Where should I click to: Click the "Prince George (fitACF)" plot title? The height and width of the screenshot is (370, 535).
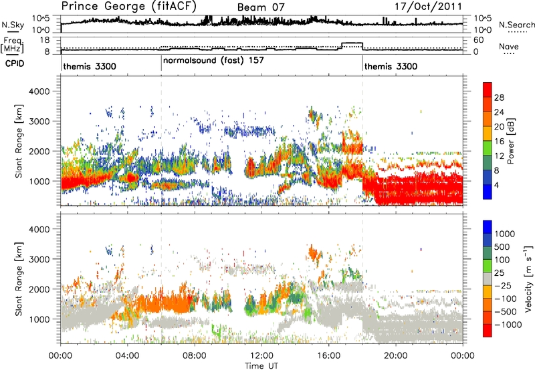129,7
